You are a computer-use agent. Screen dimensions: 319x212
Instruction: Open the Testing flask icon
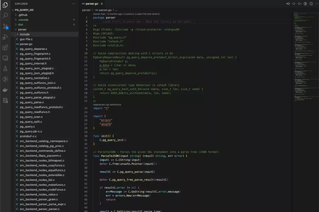click(x=5, y=69)
